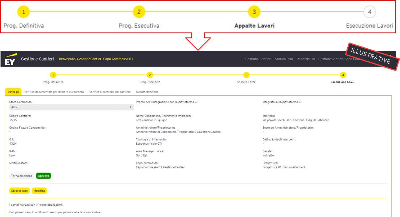Click step 1 circle Prog. Definitiva in app
Screen dimensions: 400x217
tap(53, 75)
